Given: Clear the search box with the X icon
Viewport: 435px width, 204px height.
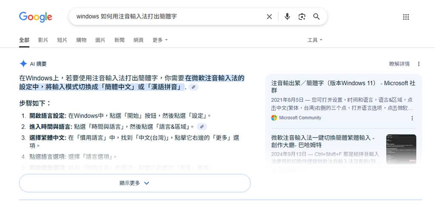Looking at the screenshot, I should (x=269, y=17).
